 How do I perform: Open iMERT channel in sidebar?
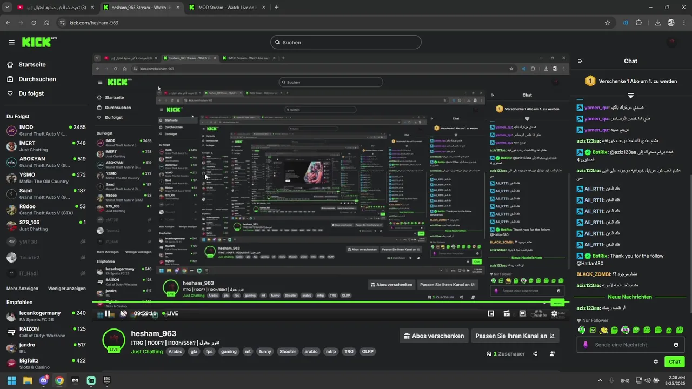46,146
